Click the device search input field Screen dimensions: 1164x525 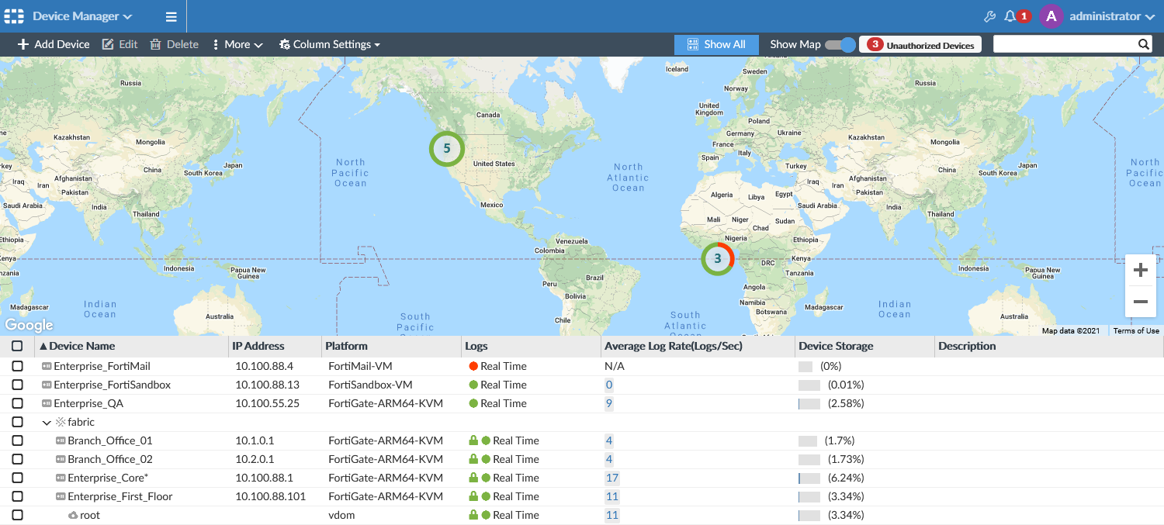click(x=1065, y=44)
